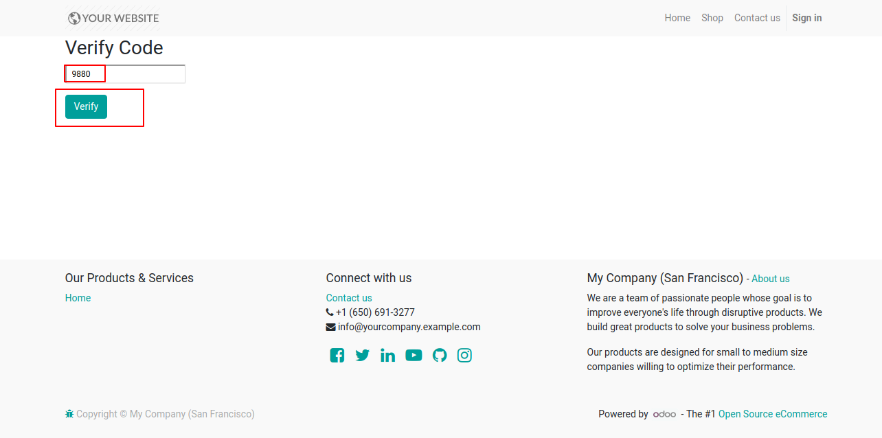Open the footer Contact us link

[349, 298]
